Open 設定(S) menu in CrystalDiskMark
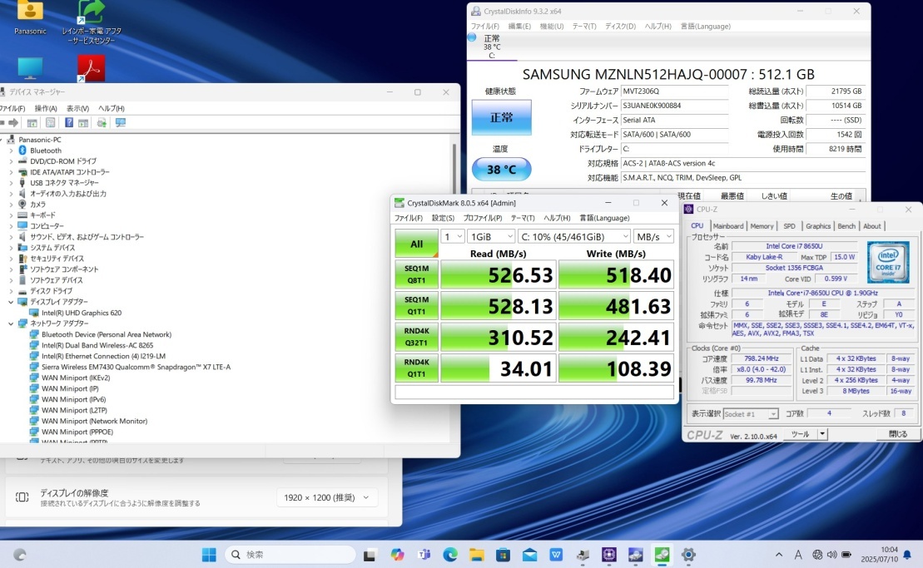Screen dimensions: 923x568 [443, 218]
